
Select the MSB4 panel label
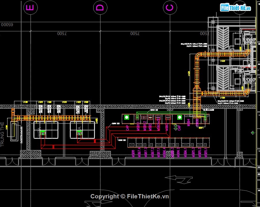point(189,123)
